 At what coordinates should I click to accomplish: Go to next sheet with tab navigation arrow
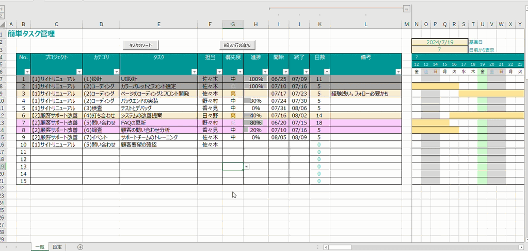[x=16, y=247]
